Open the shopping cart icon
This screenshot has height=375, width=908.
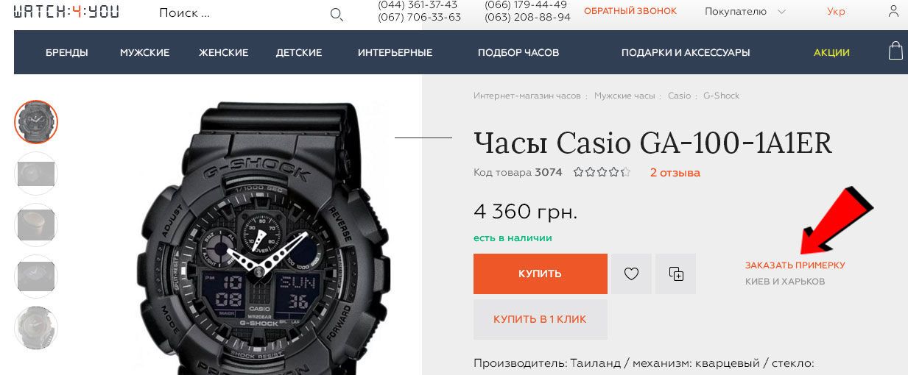895,51
